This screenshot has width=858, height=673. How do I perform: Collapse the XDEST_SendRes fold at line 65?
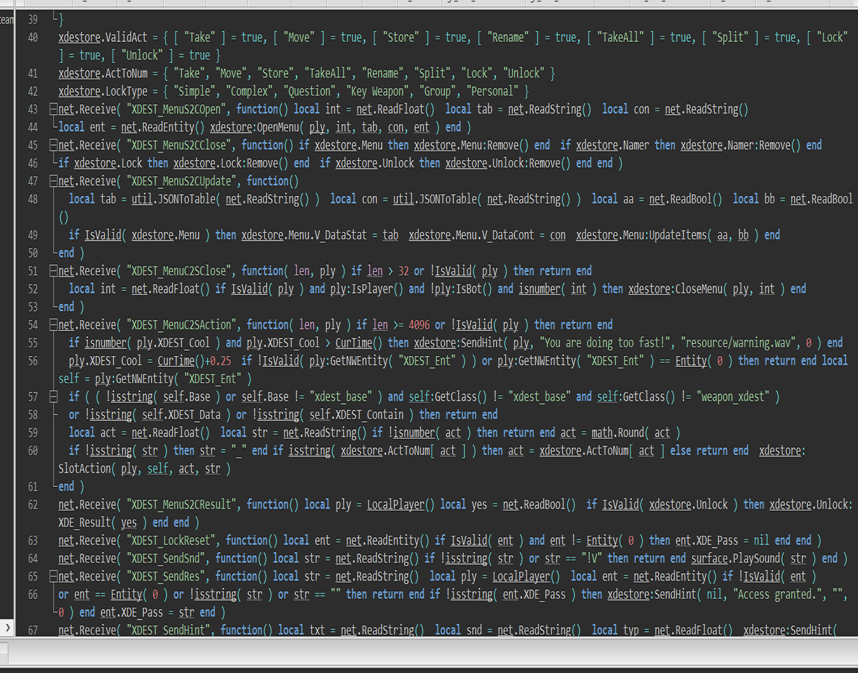[53, 577]
